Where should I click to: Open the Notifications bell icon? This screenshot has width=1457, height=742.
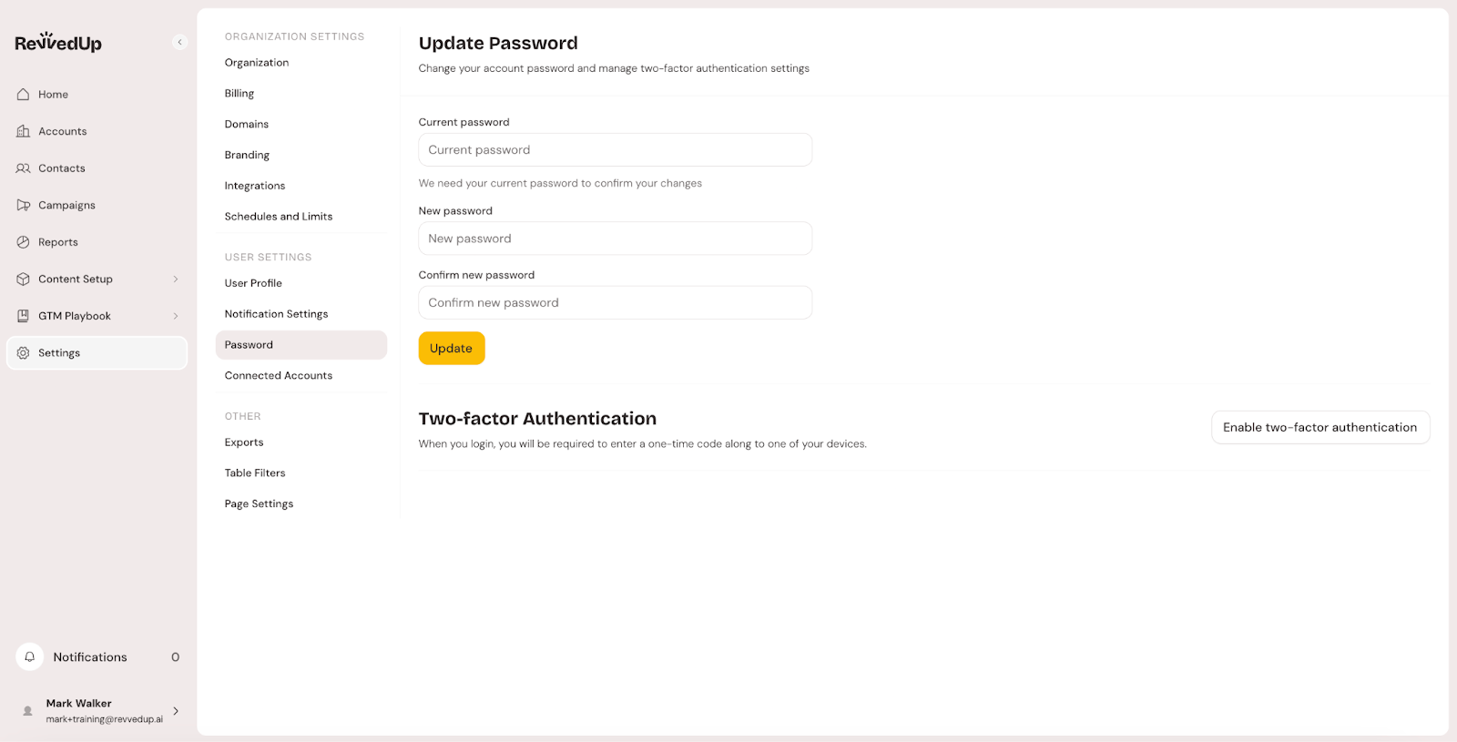30,656
